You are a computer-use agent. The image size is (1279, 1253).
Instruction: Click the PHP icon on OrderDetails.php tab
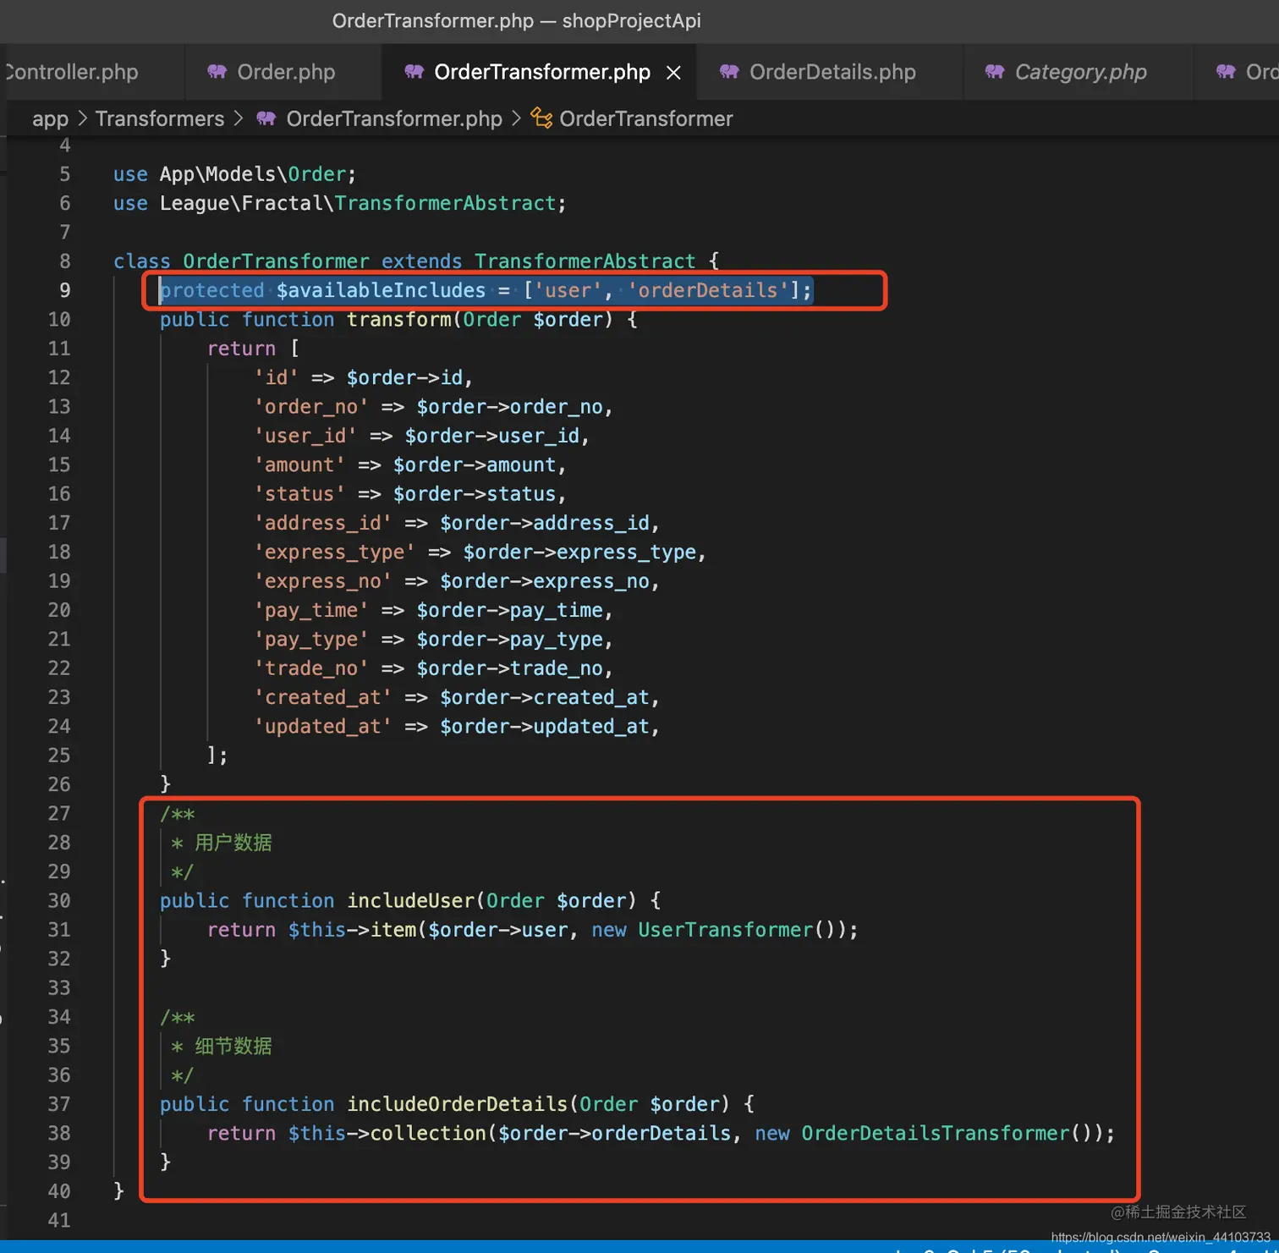pos(729,72)
